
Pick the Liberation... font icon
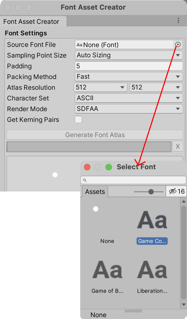(152, 270)
